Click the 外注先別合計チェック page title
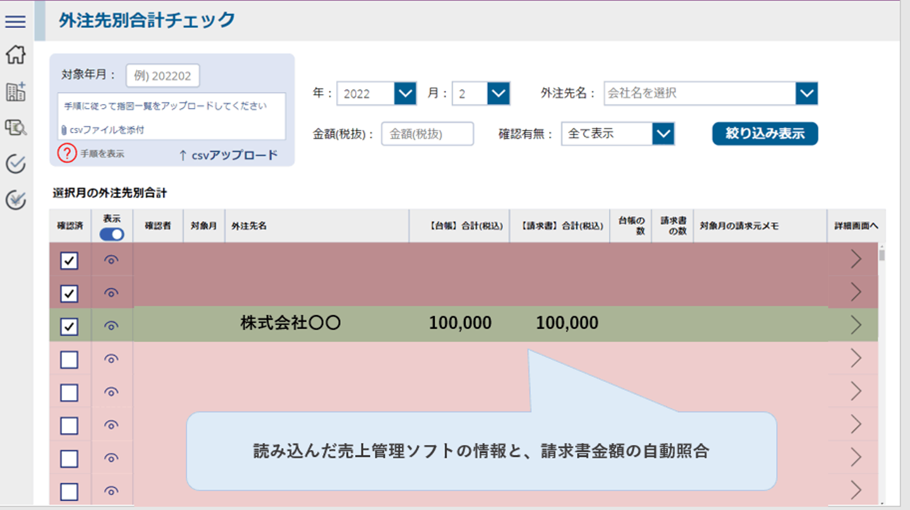 [x=147, y=20]
